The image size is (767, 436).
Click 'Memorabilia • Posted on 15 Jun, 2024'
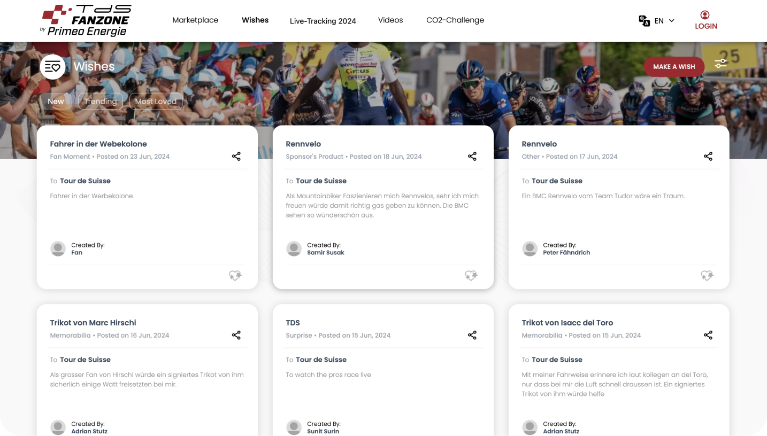581,336
